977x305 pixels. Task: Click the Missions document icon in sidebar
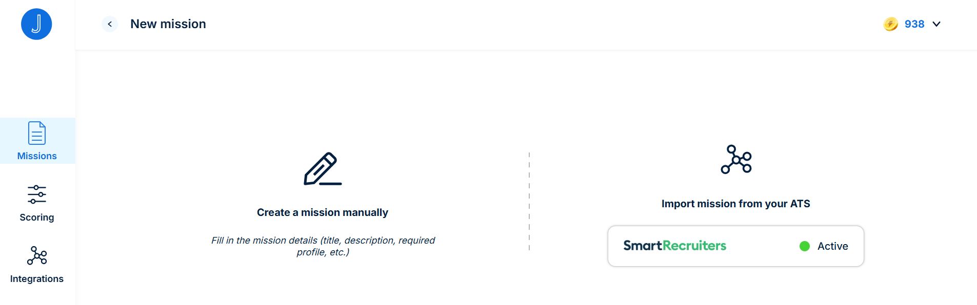coord(37,133)
